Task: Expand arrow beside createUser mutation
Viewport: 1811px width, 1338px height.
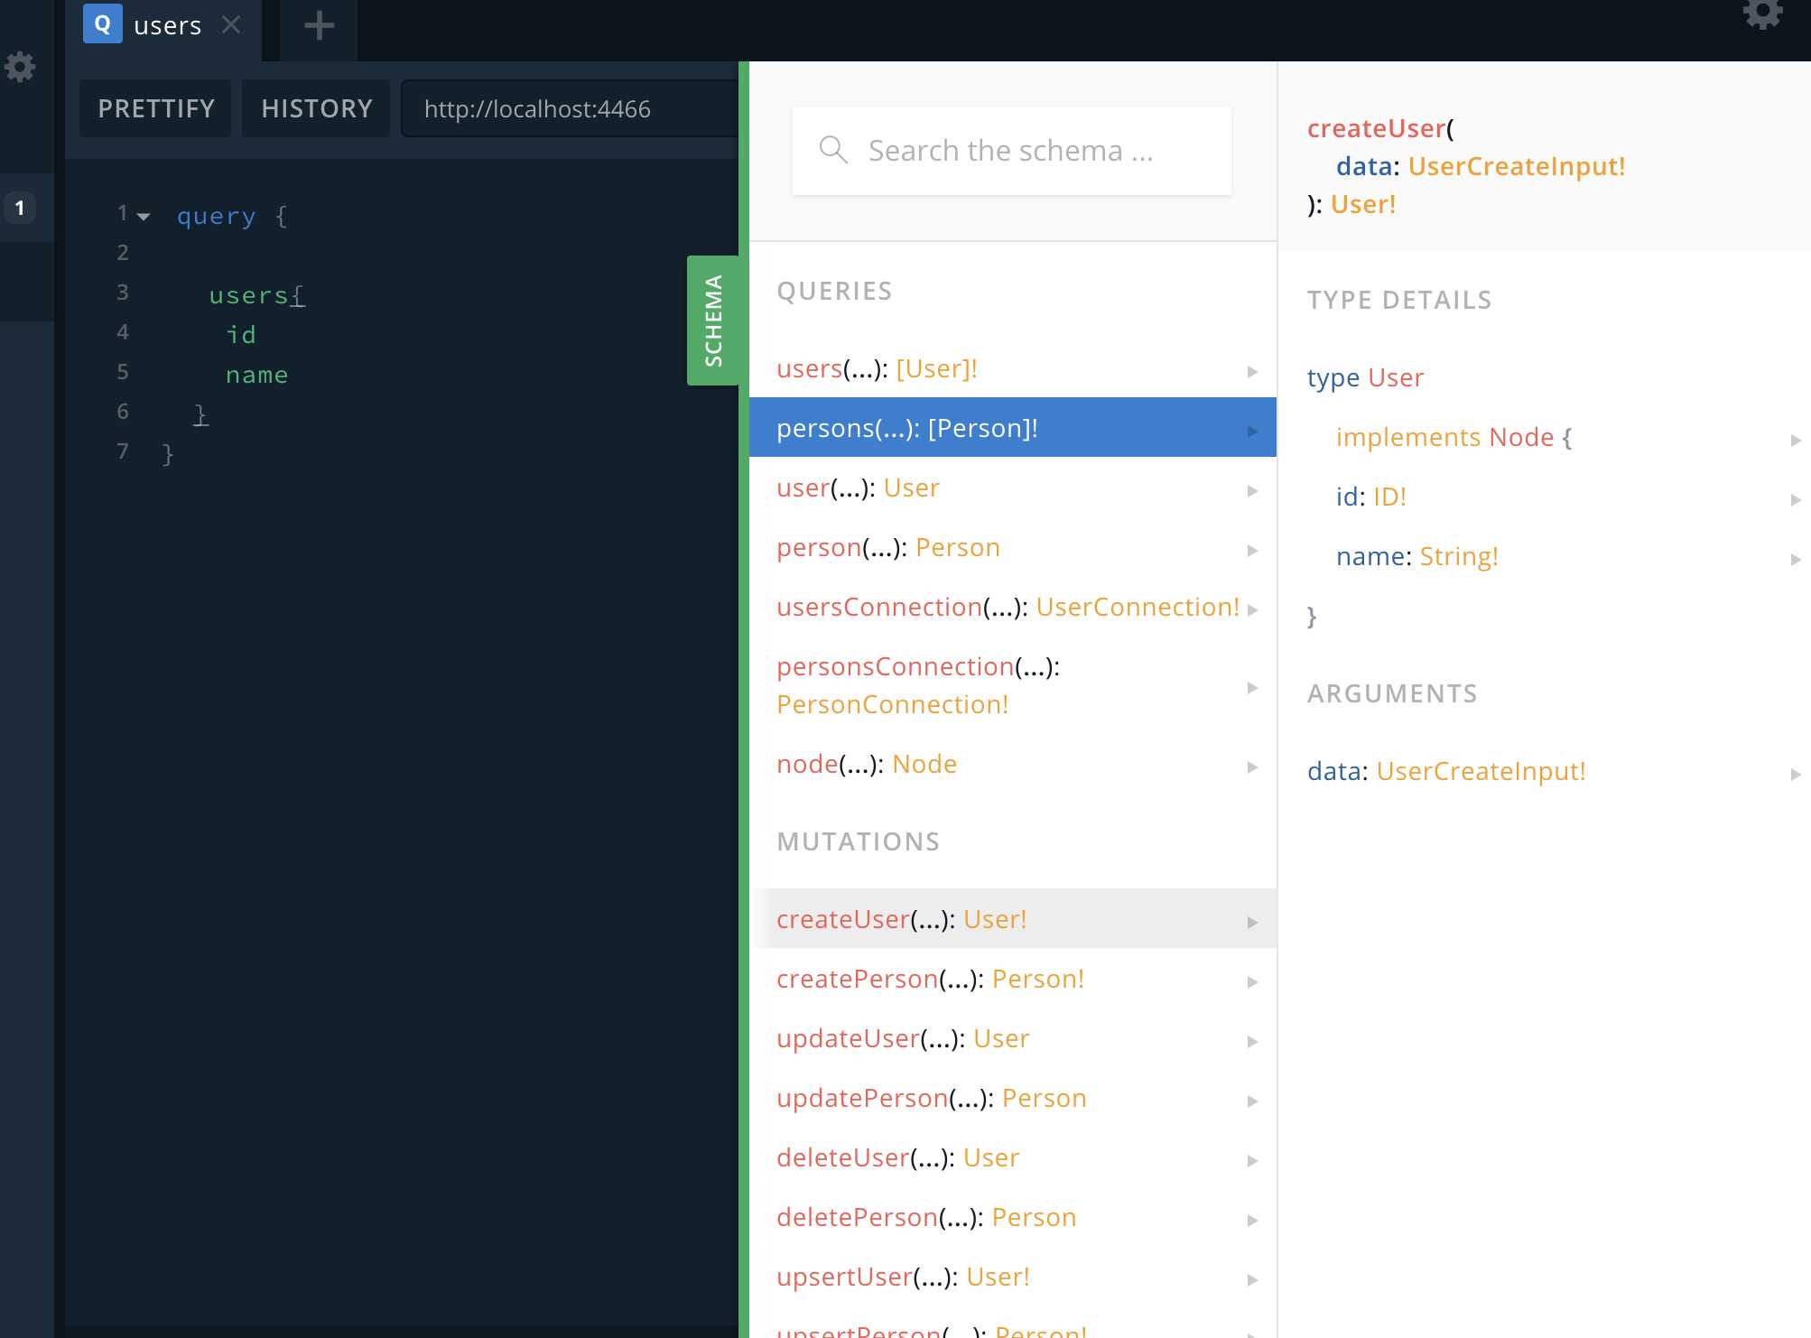Action: click(1252, 922)
